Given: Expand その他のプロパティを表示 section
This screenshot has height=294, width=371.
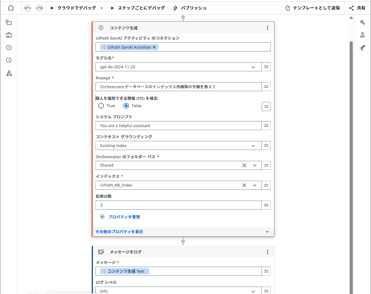Looking at the screenshot, I should [183, 232].
